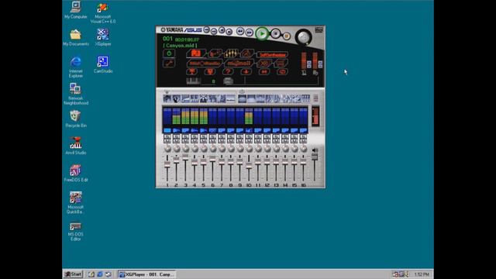
Task: Select the Recycle Bin icon
Action: click(x=76, y=119)
